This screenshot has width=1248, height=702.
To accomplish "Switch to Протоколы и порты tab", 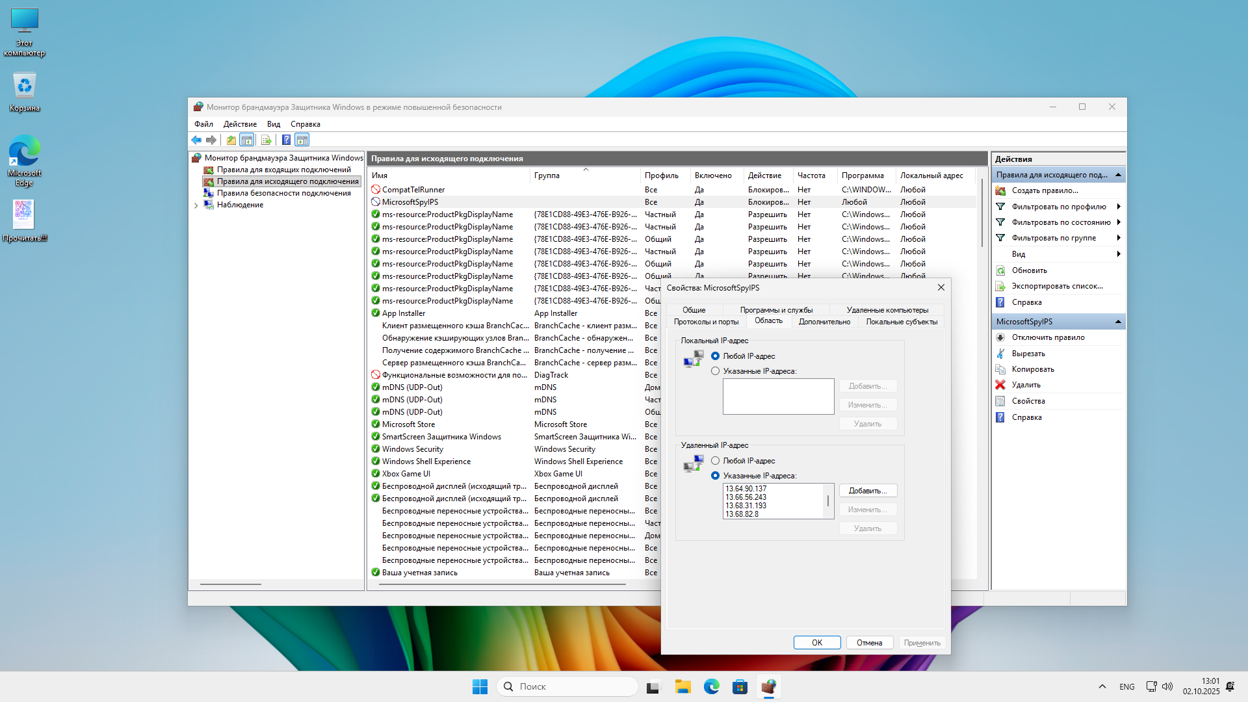I will [706, 322].
